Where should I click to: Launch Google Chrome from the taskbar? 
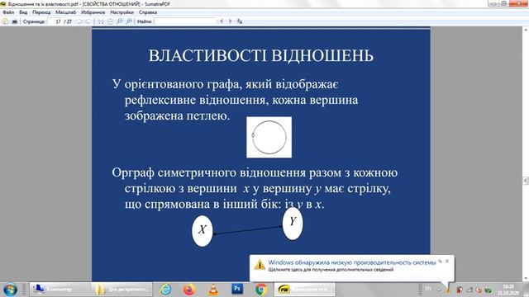click(261, 290)
